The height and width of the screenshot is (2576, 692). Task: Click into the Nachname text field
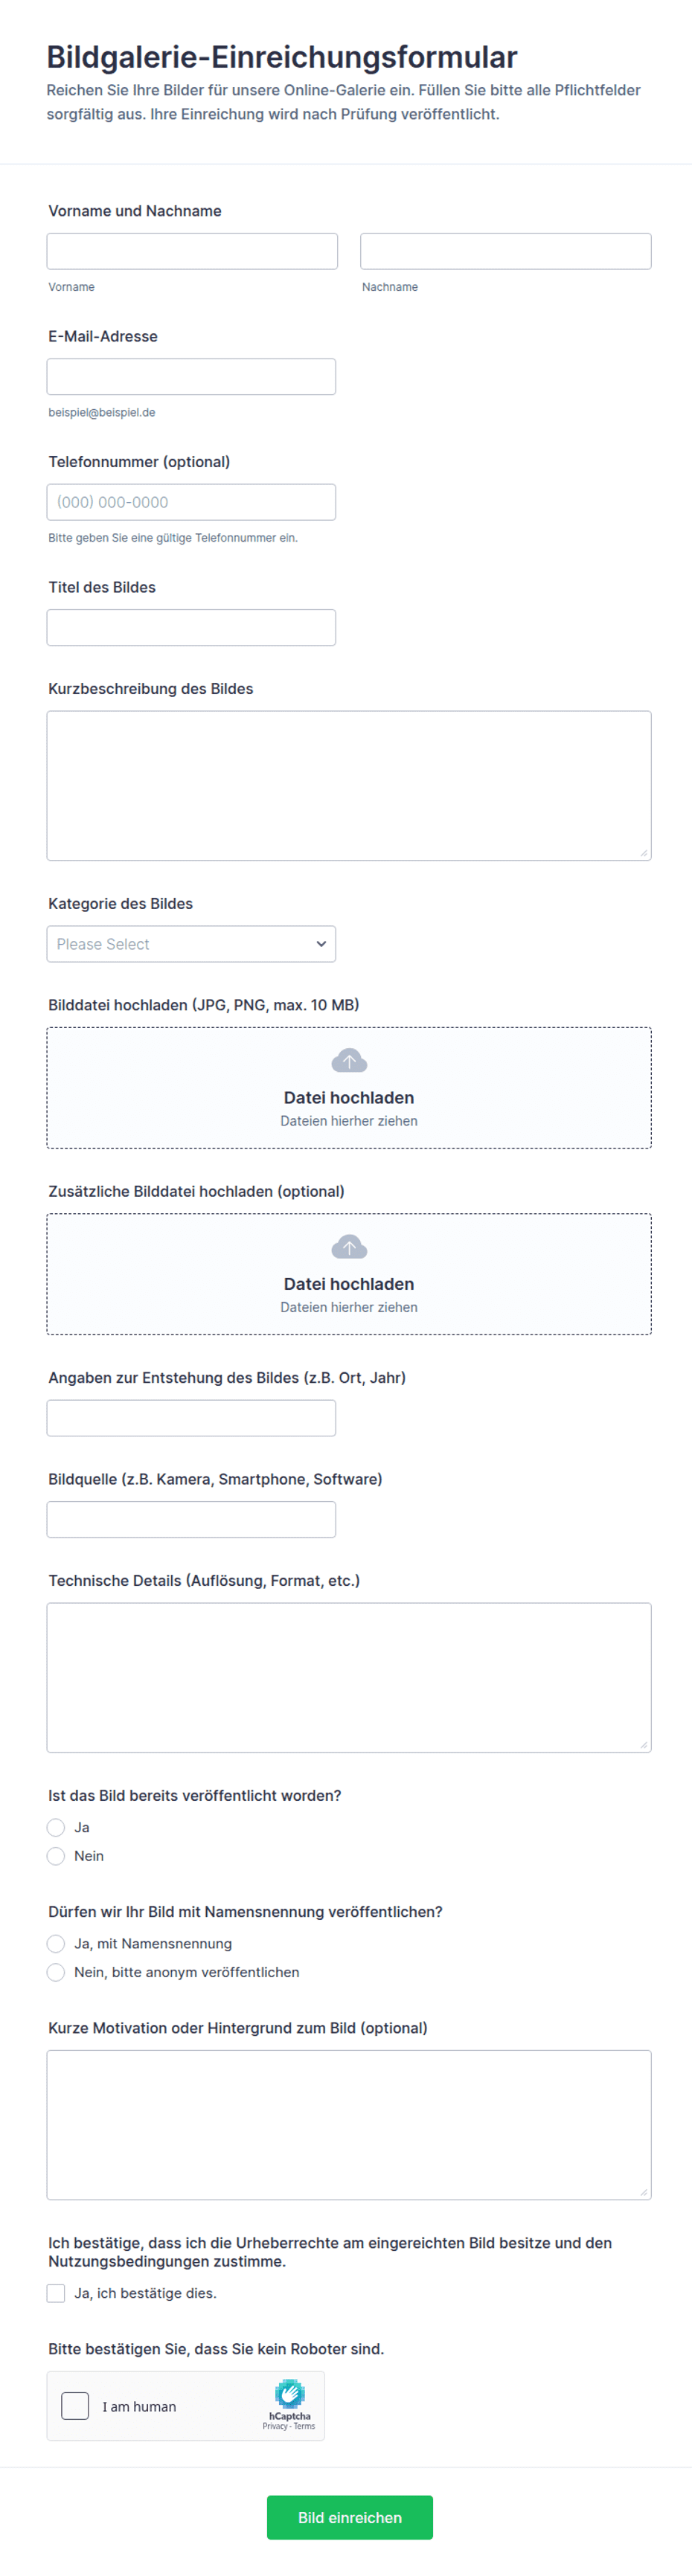tap(506, 251)
